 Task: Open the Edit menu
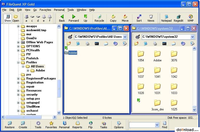pyautogui.click(x=19, y=10)
